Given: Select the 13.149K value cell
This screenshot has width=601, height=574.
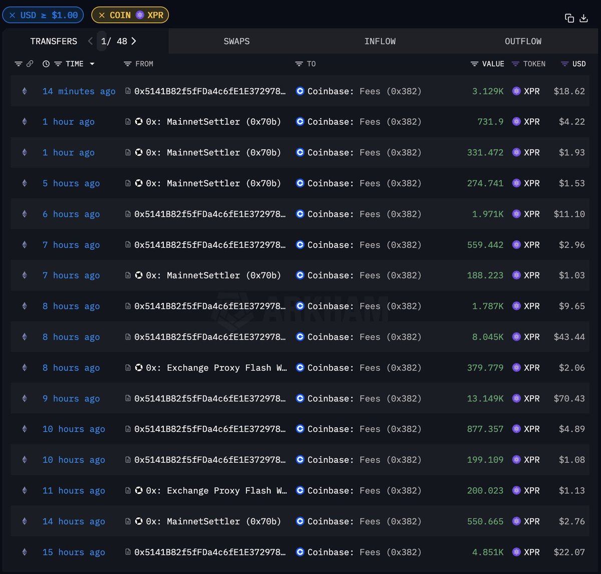Looking at the screenshot, I should (485, 398).
